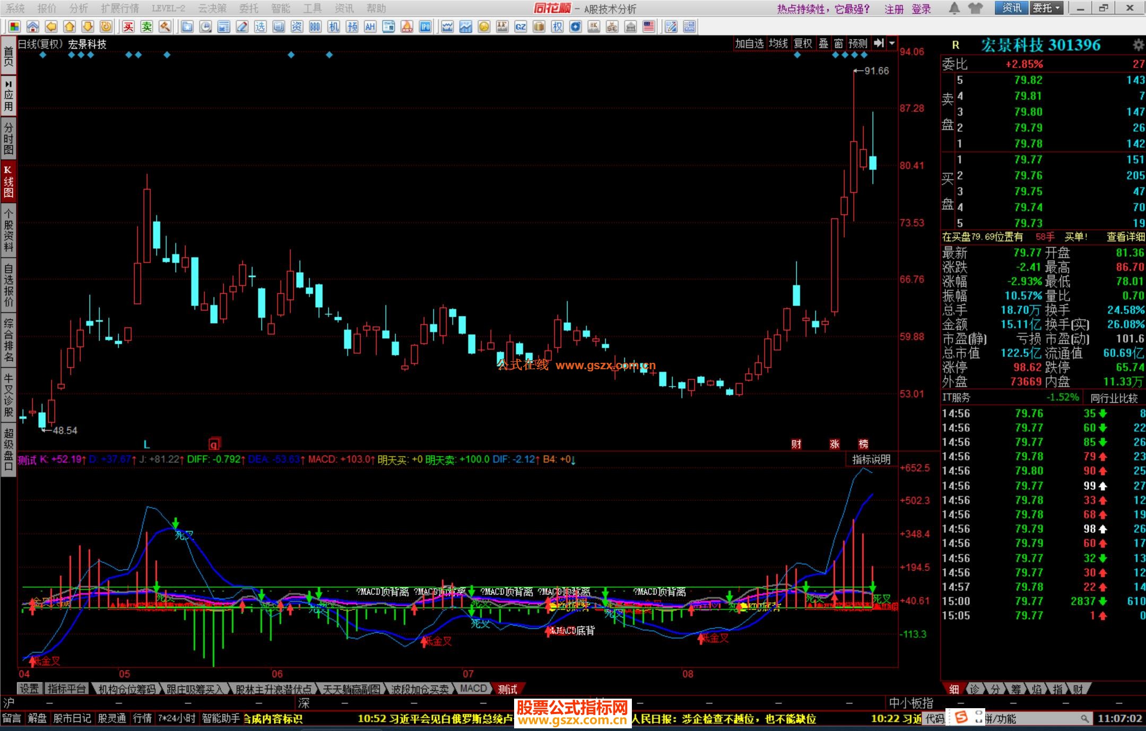
Task: Expand the dropdown arrow beside 预测
Action: pyautogui.click(x=892, y=43)
